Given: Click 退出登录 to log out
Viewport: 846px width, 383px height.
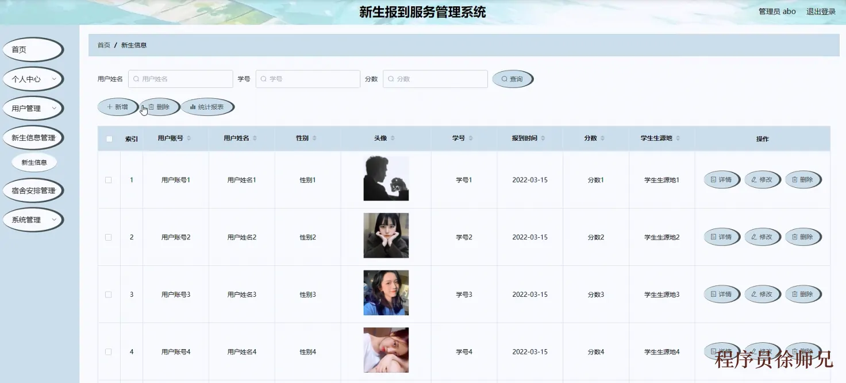Looking at the screenshot, I should pyautogui.click(x=821, y=11).
